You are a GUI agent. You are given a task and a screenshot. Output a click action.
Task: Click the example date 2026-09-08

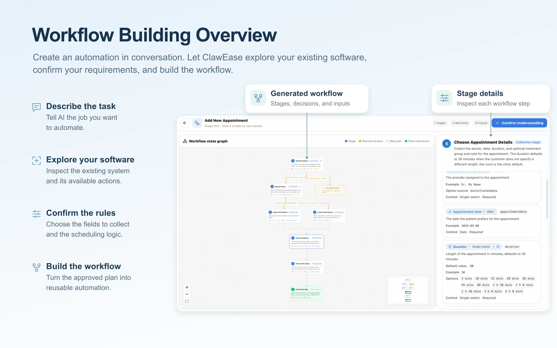coord(470,226)
